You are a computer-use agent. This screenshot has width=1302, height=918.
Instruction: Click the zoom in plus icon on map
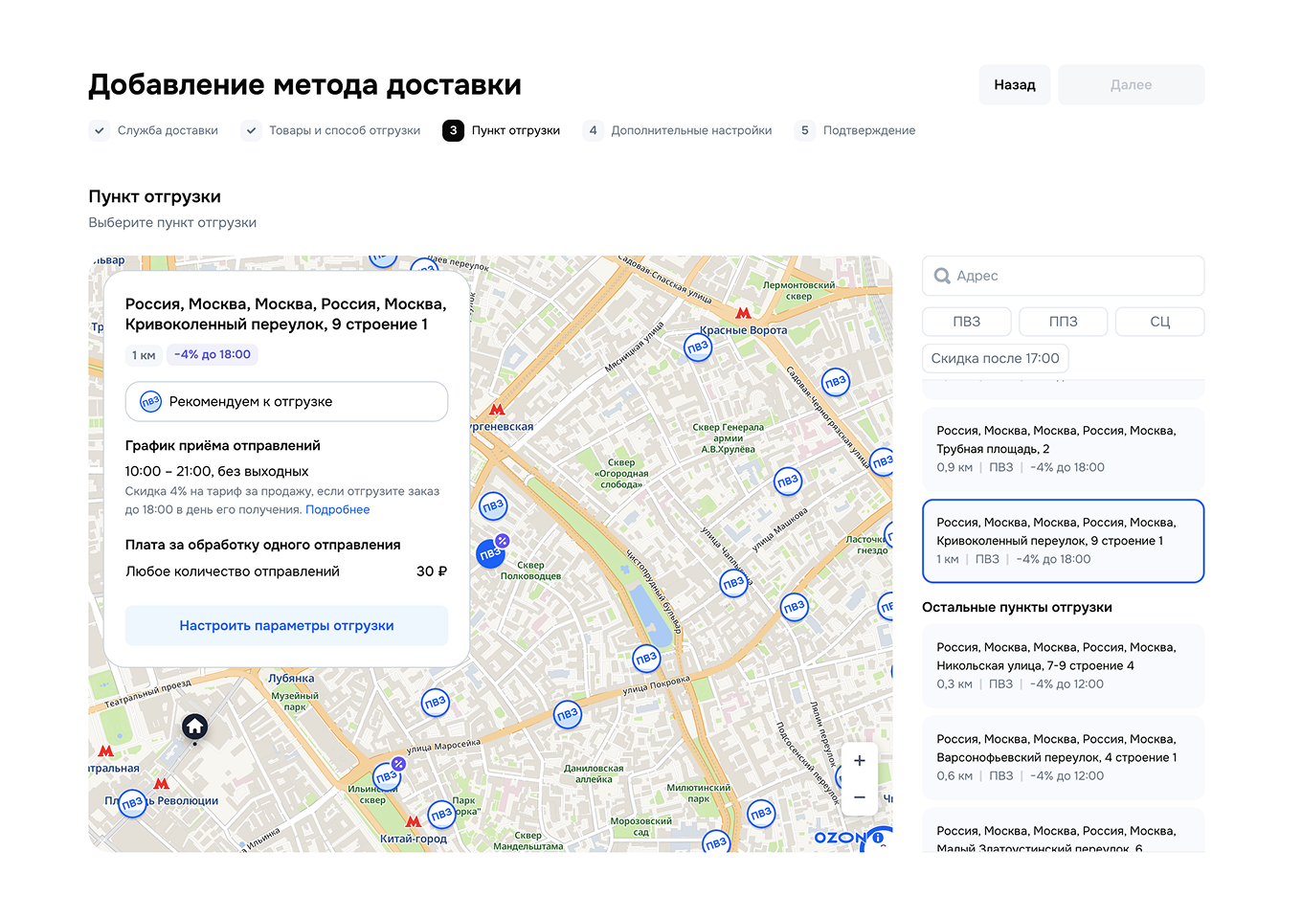coord(859,759)
